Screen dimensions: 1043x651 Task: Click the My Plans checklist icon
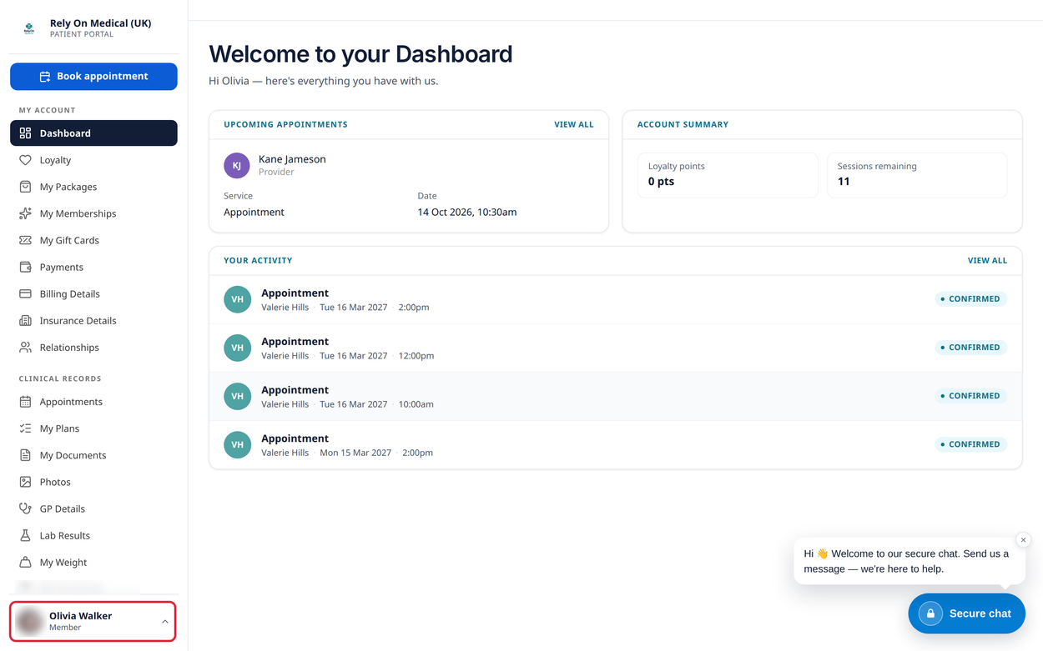click(x=25, y=428)
